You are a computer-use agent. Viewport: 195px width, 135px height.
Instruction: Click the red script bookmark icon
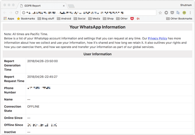[x=138, y=19]
